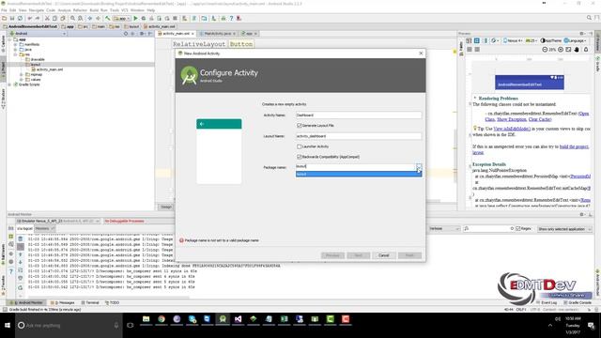Open the Package name dropdown arrow
Screen dimensions: 601x338
(x=419, y=167)
